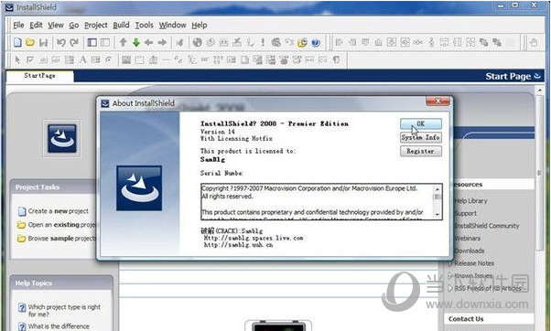Click the exclamation mark toolbar icon
This screenshot has width=551, height=331.
pos(263,42)
